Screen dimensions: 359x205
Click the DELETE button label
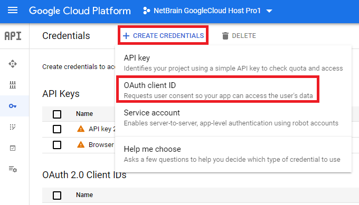coord(244,36)
